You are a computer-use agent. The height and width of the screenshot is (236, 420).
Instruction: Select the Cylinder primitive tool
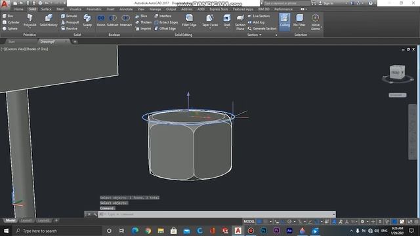(x=11, y=22)
